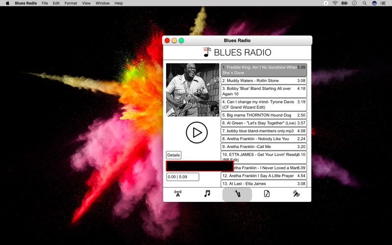
Task: Select track 12 Aretha Franklin I Say A Little Prayer
Action: 264,176
